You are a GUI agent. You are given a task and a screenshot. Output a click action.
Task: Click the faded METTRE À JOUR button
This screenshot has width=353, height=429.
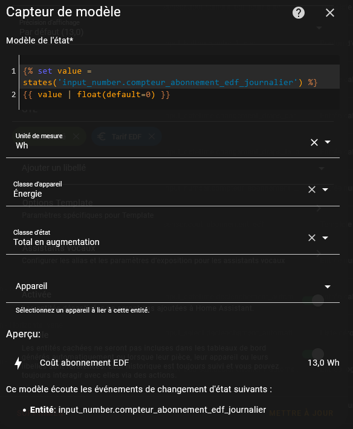[x=301, y=413]
